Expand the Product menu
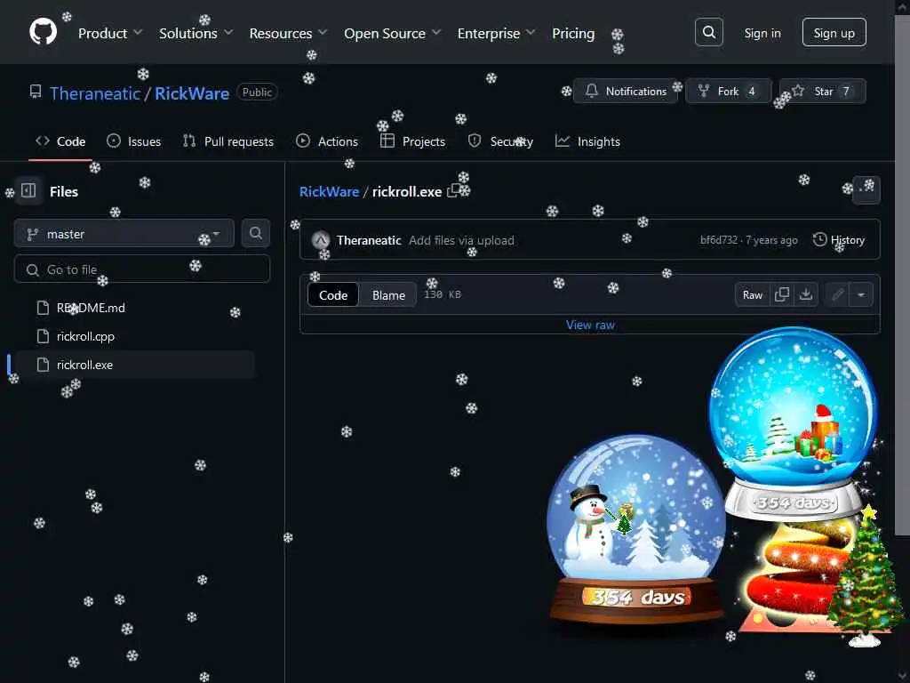Screen dimensions: 910x683 click(x=109, y=33)
